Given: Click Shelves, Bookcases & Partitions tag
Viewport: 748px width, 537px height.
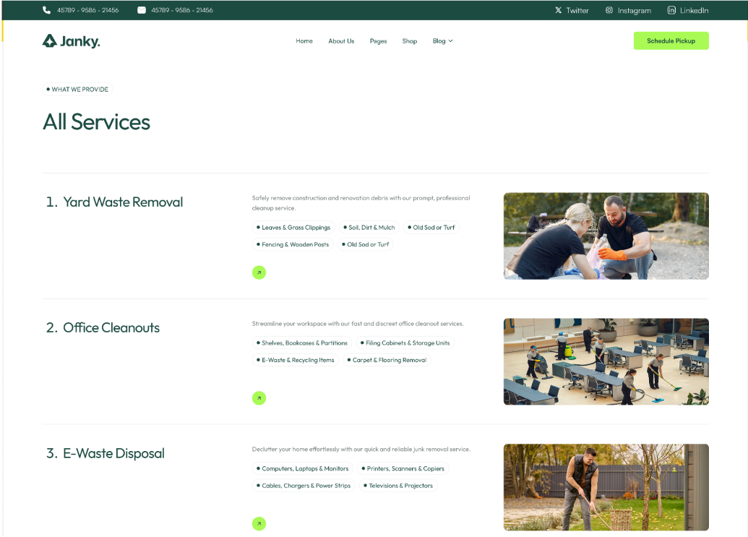Looking at the screenshot, I should pyautogui.click(x=302, y=343).
